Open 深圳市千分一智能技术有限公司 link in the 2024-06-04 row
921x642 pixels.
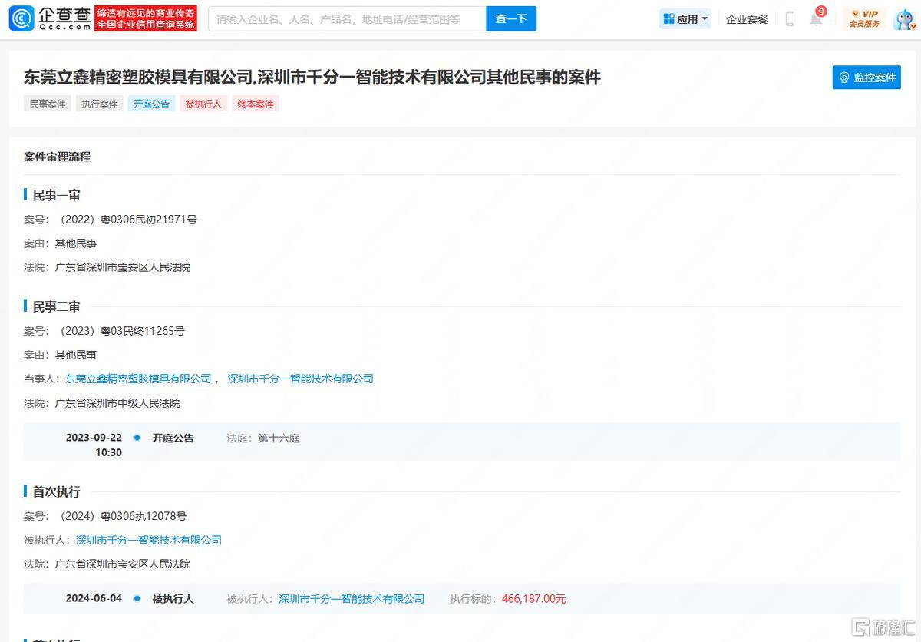click(352, 599)
